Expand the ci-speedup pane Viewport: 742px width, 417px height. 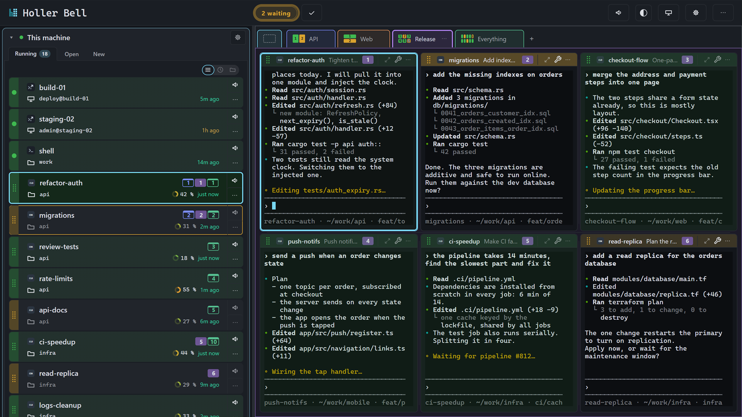[547, 241]
